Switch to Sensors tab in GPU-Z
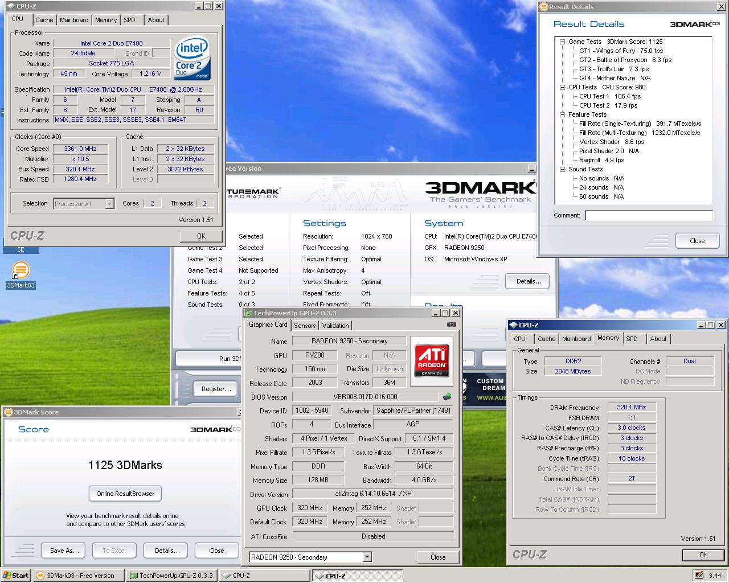Image resolution: width=729 pixels, height=583 pixels. pyautogui.click(x=305, y=326)
